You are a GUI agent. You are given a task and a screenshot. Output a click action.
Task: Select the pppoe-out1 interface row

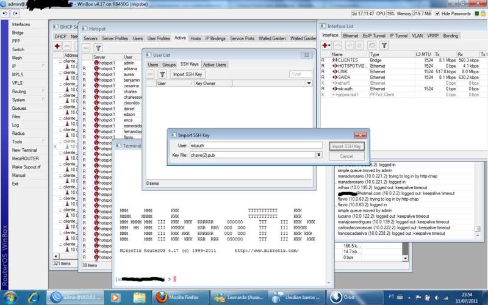[403, 95]
